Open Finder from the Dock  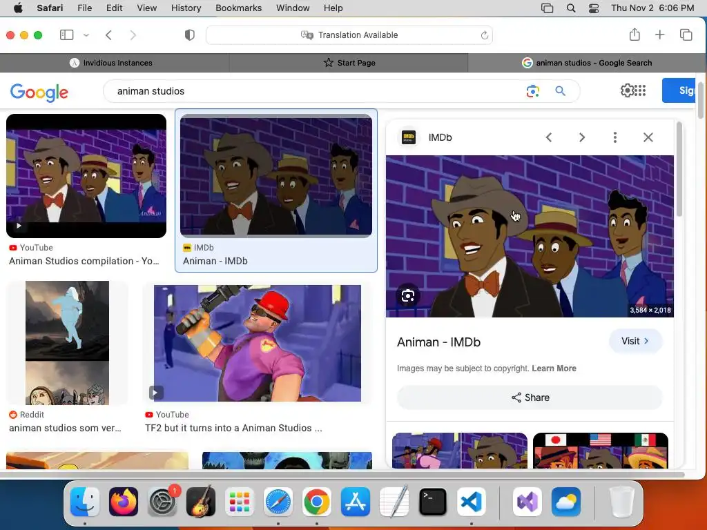coord(85,502)
